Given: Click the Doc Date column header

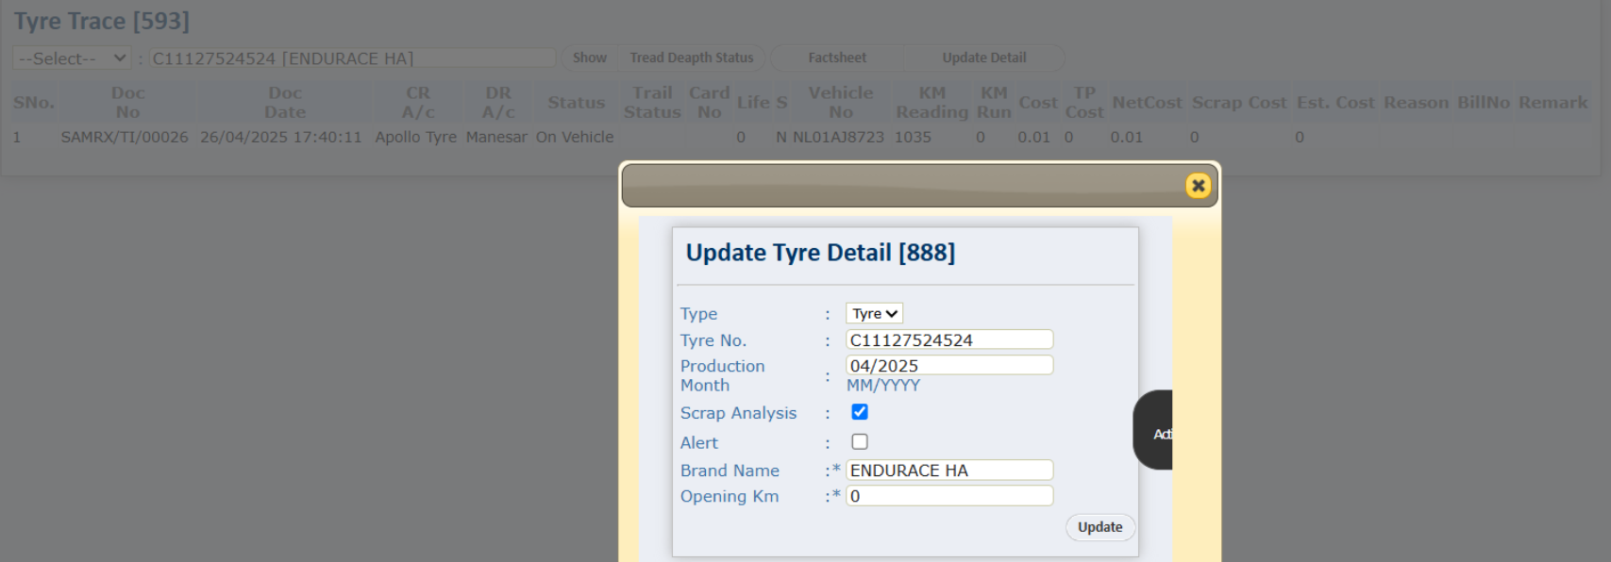Looking at the screenshot, I should pos(284,102).
